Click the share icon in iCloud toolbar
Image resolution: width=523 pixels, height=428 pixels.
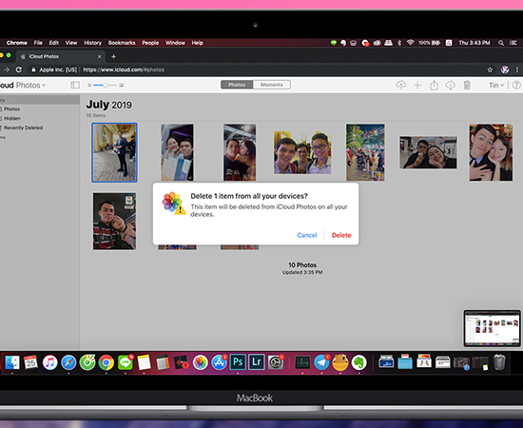(434, 85)
